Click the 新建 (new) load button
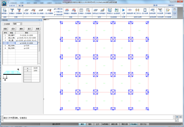 point(5,29)
